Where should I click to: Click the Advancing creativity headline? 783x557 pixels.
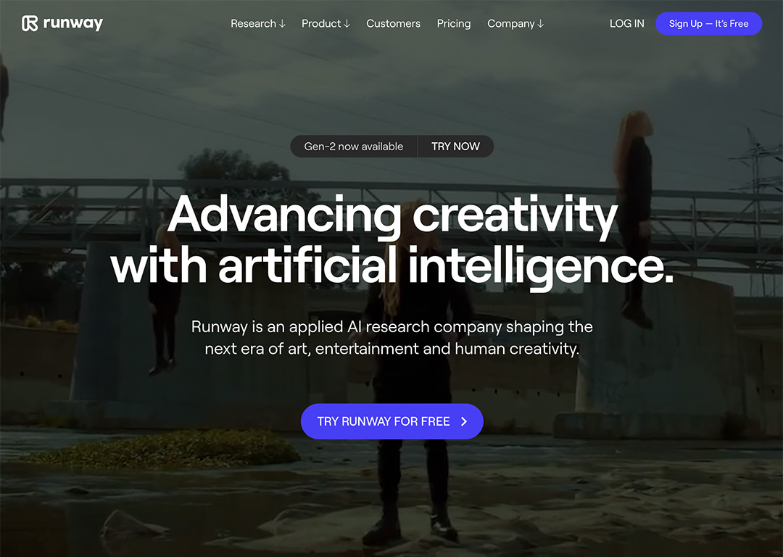pos(392,240)
